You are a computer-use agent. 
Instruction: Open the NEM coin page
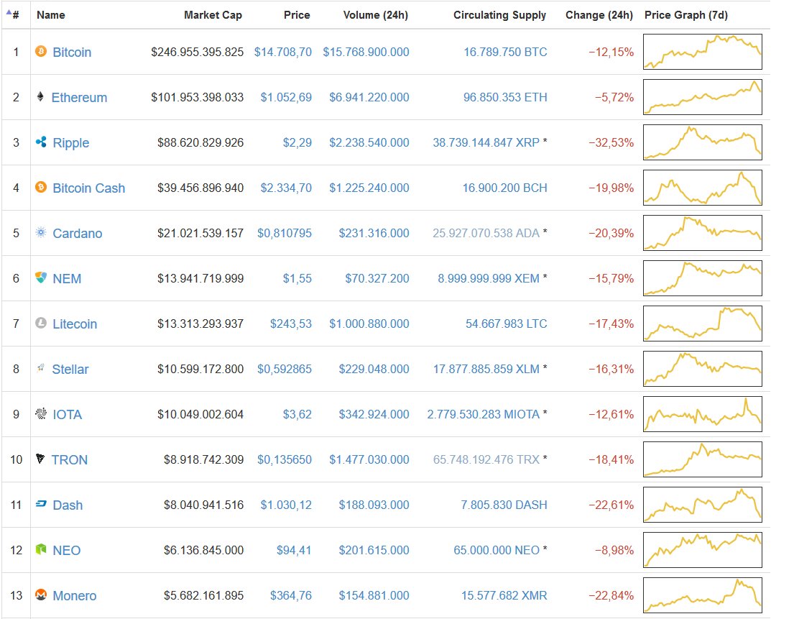point(66,278)
